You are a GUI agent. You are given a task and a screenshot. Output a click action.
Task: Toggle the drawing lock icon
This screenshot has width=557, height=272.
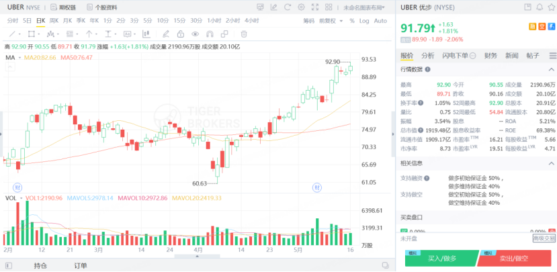[181, 34]
